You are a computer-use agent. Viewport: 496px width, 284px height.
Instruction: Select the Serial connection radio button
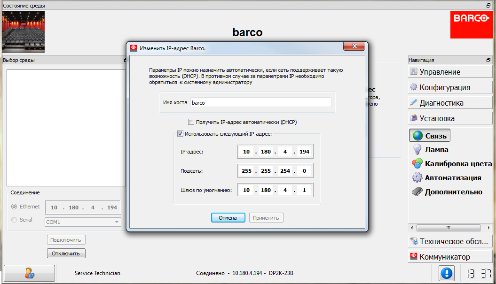tap(14, 220)
